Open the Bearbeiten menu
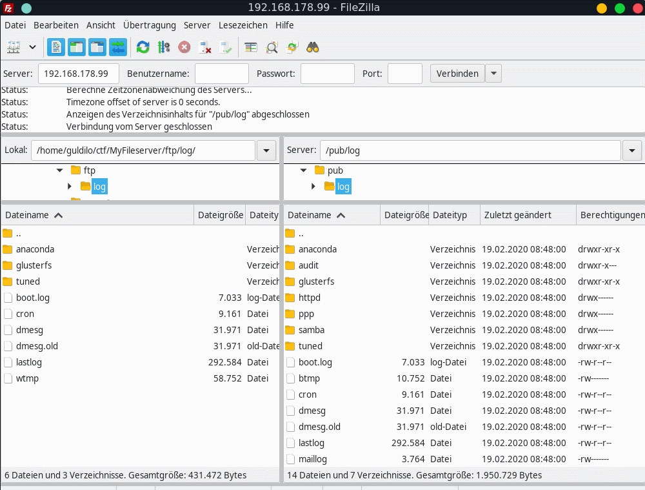This screenshot has height=490, width=645. (x=56, y=25)
